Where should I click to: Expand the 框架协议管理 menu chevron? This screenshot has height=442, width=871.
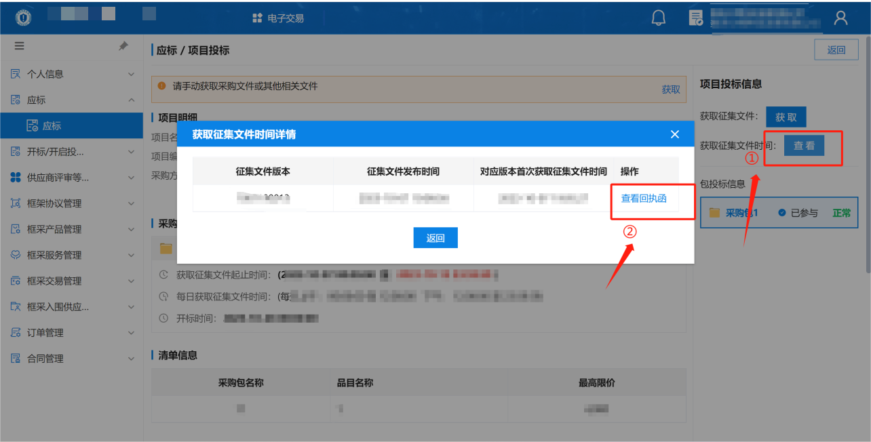point(131,203)
